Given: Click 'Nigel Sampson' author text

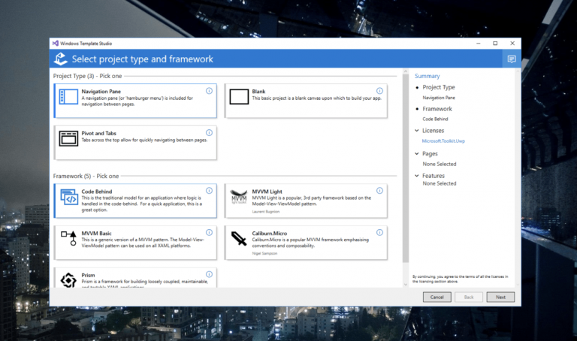Looking at the screenshot, I should [264, 253].
